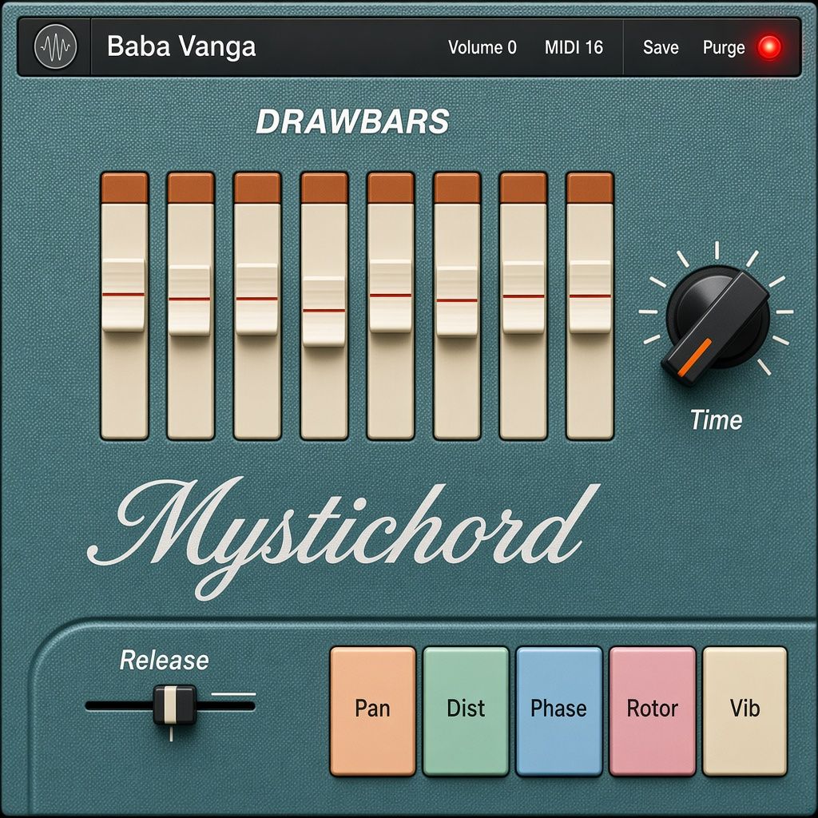Click the first drawbar slider handle
818x818 pixels.
tap(123, 295)
